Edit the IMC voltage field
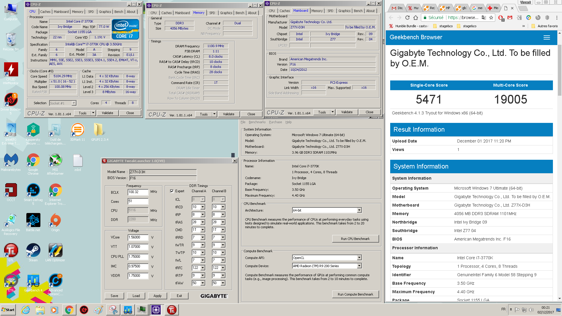This screenshot has width=562, height=316. [138, 266]
